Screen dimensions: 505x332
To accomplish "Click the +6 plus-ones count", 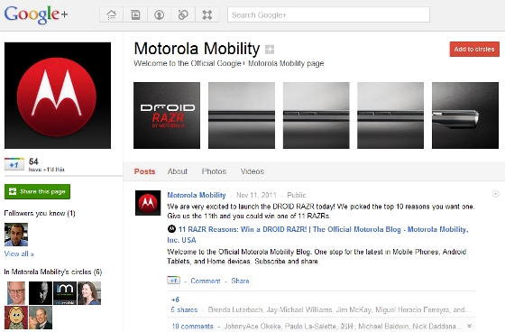I will pyautogui.click(x=175, y=300).
